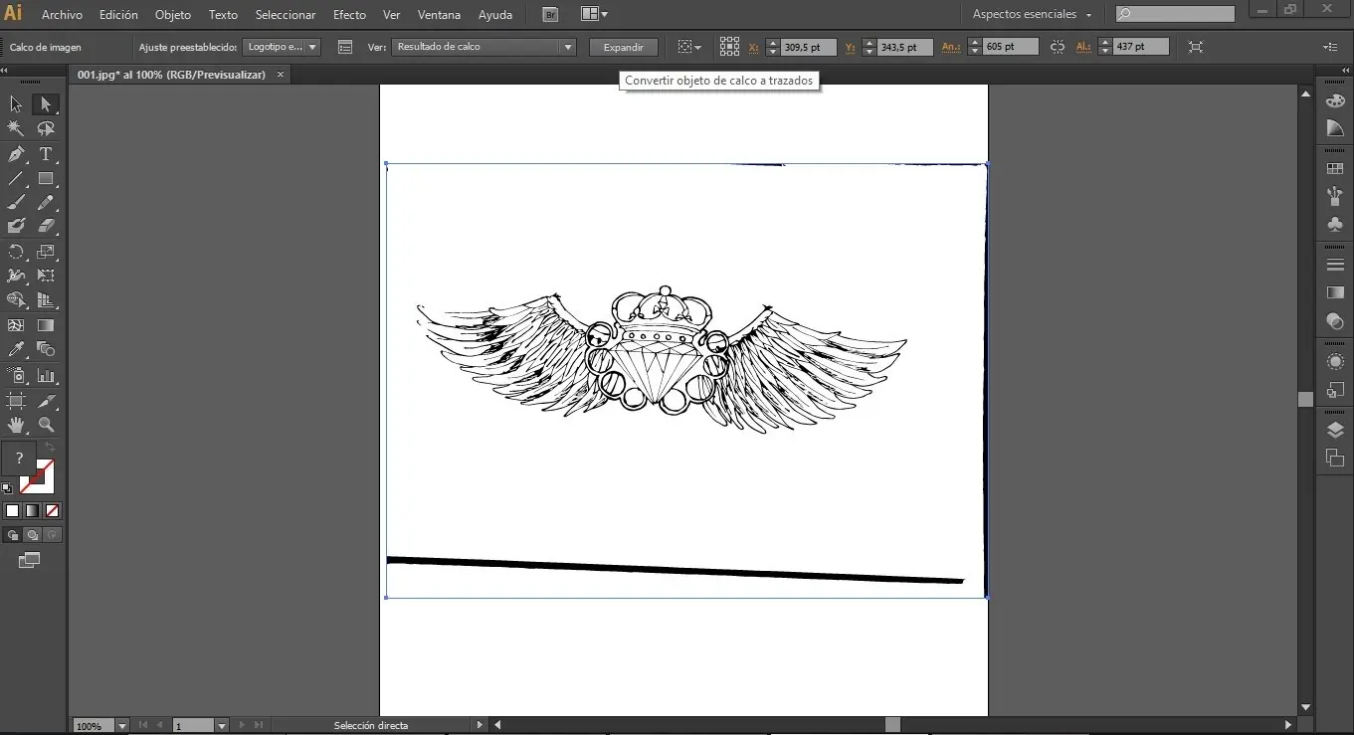The height and width of the screenshot is (735, 1354).
Task: Select the Width tool
Action: 16,276
